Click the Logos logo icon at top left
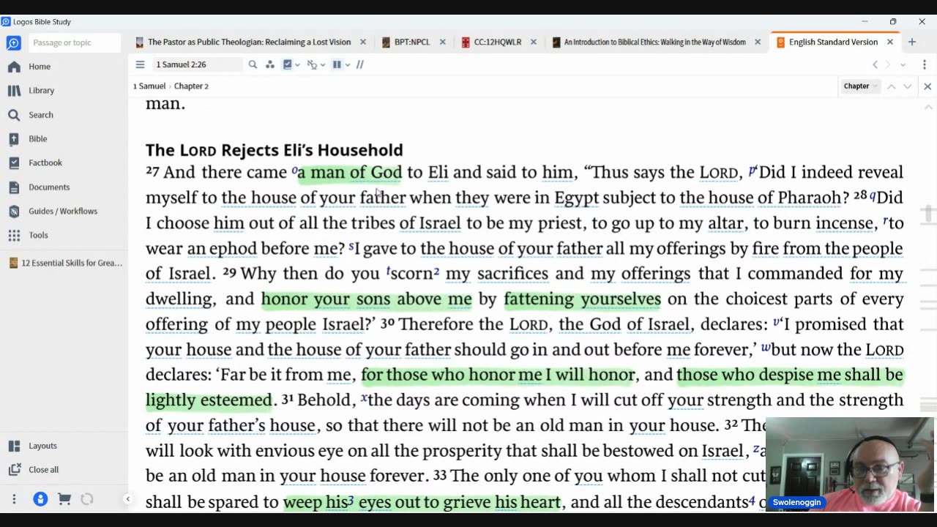937x527 pixels. [13, 42]
